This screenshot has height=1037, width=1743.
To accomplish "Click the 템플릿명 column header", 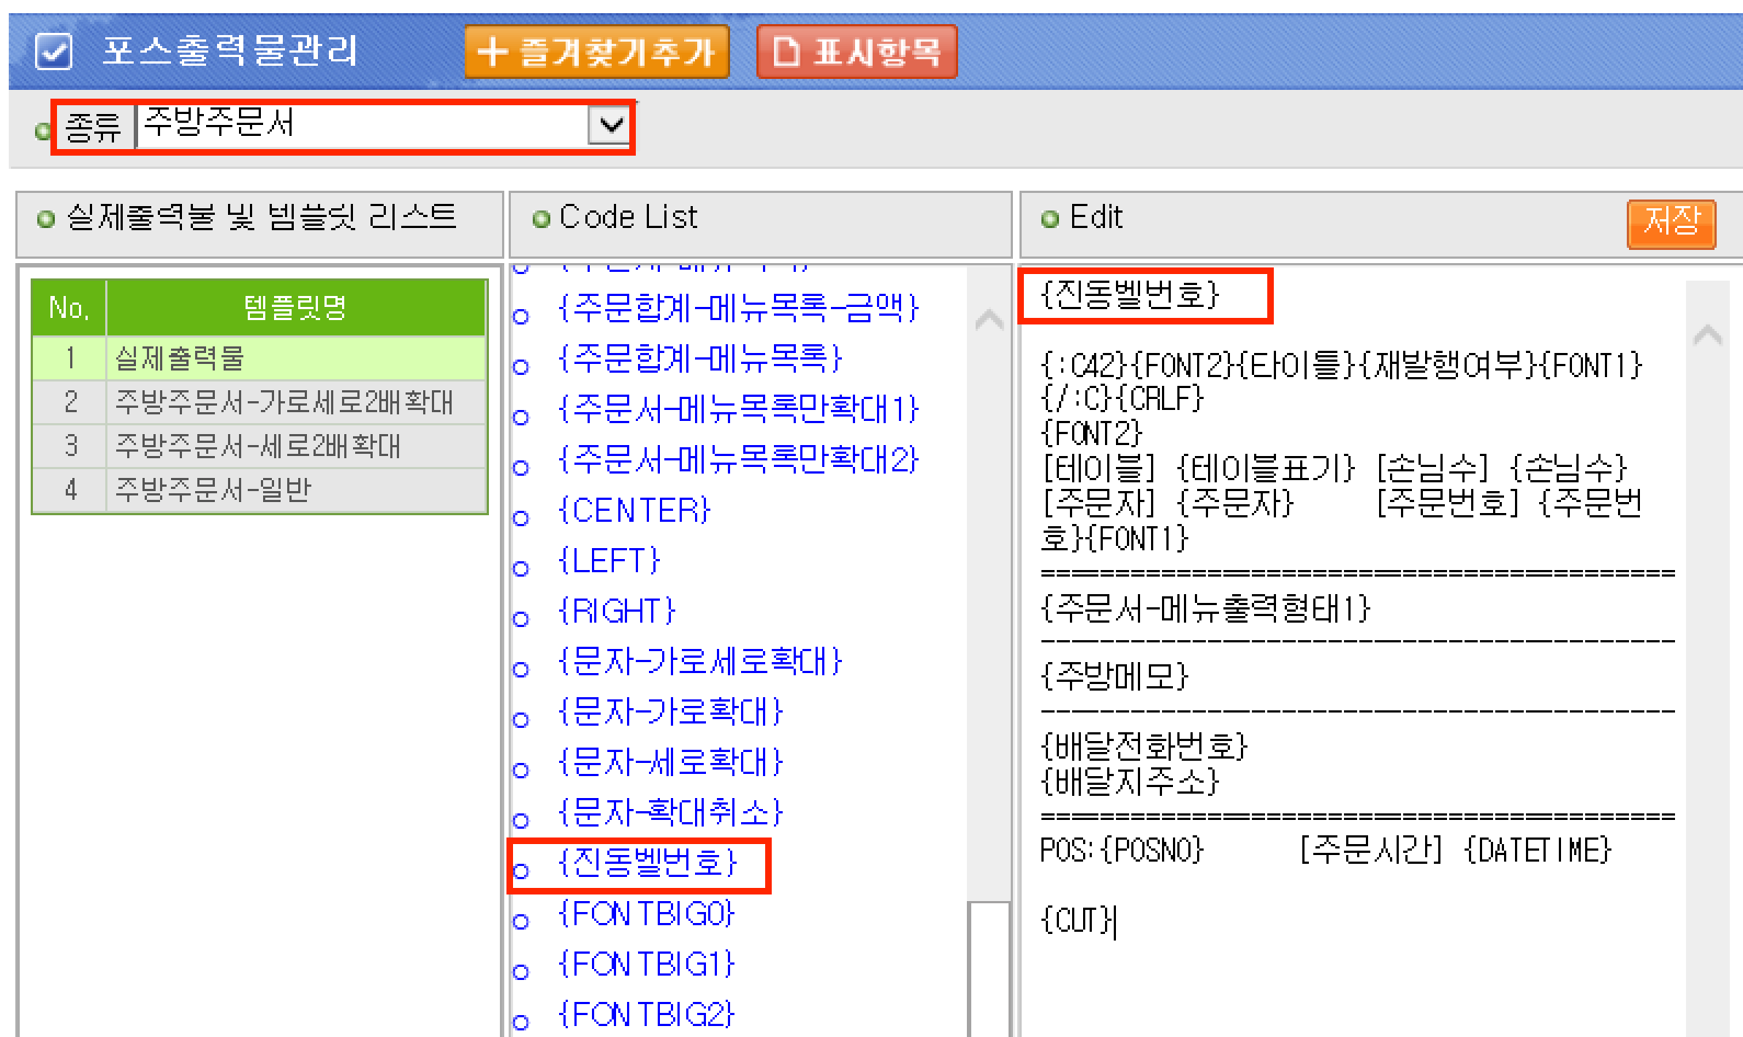I will (x=295, y=308).
